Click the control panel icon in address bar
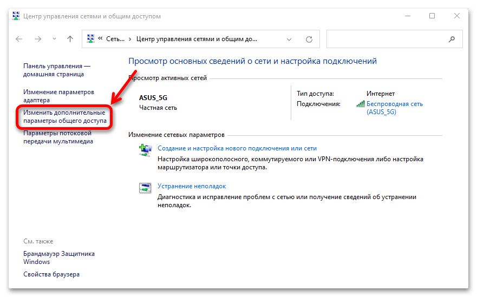The height and width of the screenshot is (297, 477). tap(90, 39)
